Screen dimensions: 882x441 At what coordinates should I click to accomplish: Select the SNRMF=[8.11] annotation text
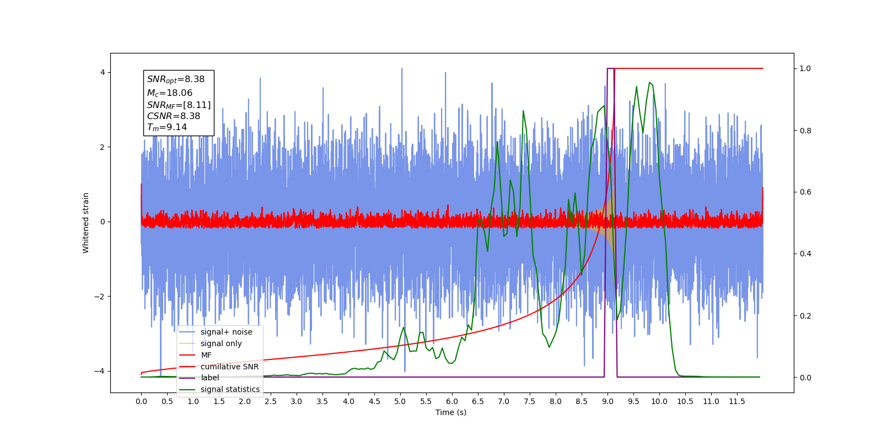click(179, 105)
